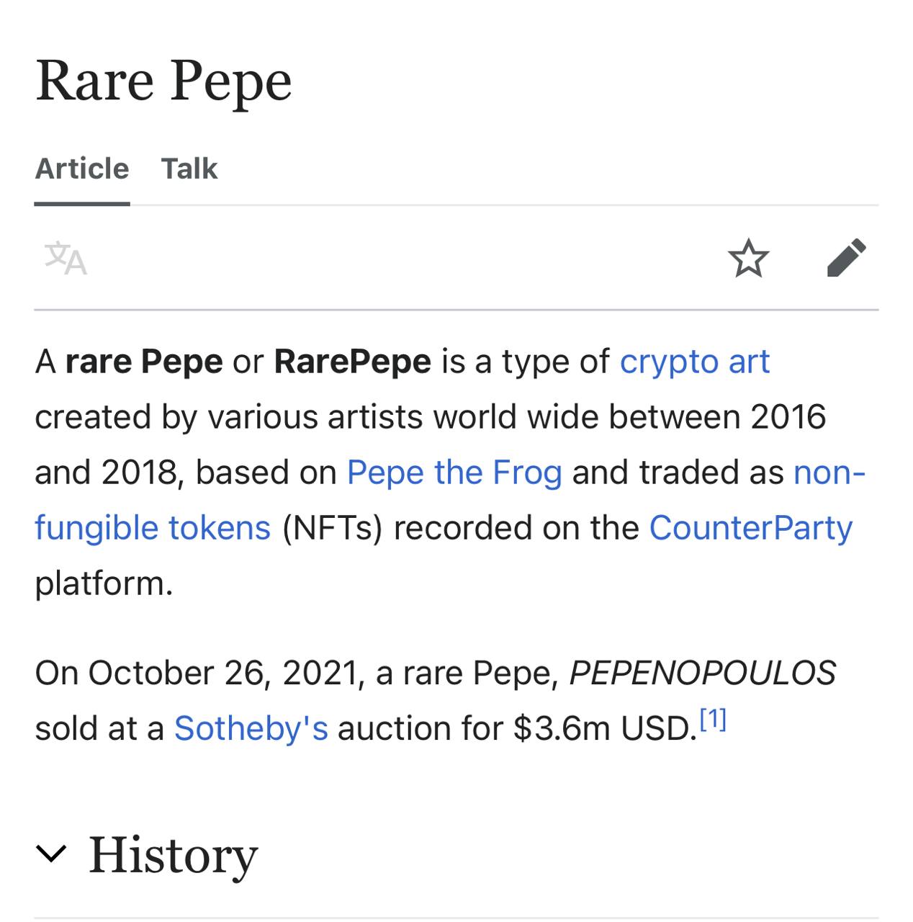
Task: Tap the bold "rare Pepe" text
Action: coord(144,362)
